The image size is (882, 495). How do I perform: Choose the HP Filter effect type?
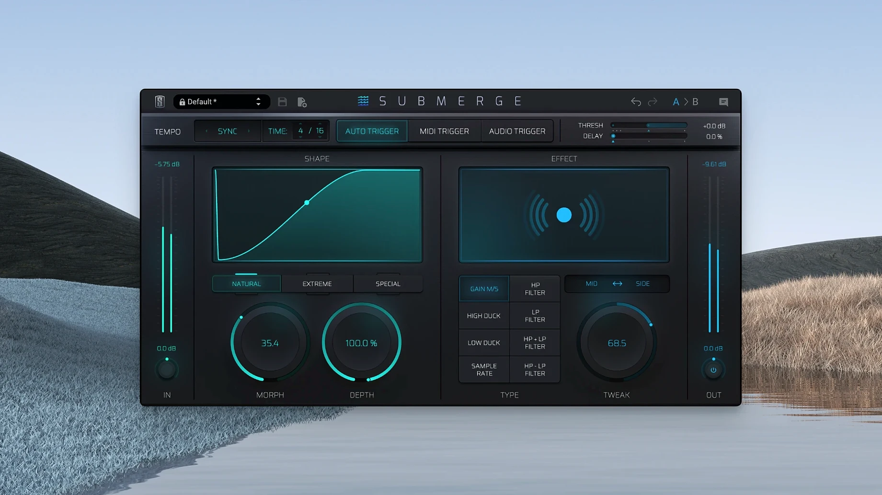[535, 289]
